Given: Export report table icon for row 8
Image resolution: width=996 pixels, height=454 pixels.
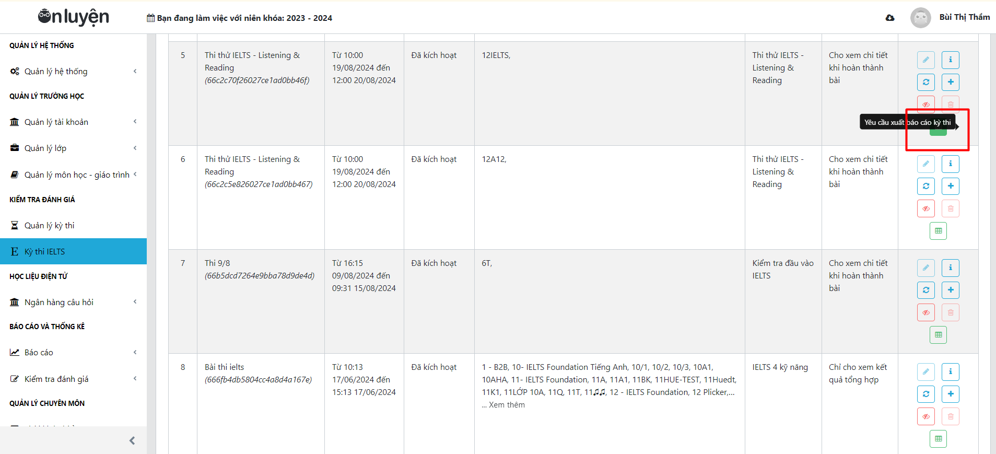Looking at the screenshot, I should point(939,439).
